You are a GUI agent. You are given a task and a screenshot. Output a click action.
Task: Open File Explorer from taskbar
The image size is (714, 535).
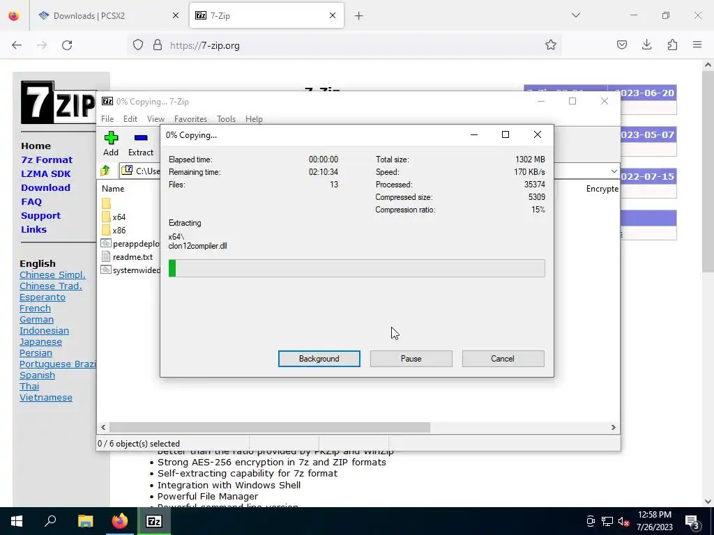click(85, 521)
